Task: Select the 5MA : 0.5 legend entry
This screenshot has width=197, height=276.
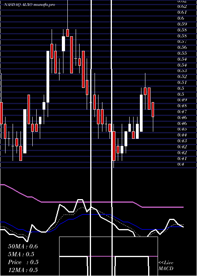Action: [x=21, y=254]
